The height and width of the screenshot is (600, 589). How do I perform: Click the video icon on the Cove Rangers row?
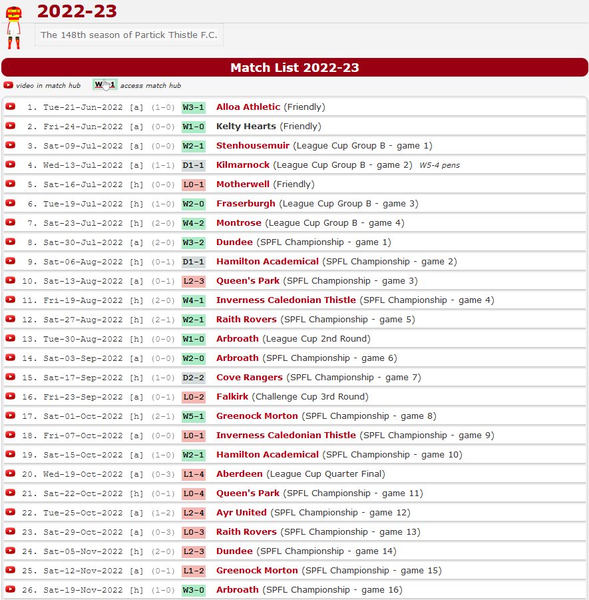tap(11, 377)
